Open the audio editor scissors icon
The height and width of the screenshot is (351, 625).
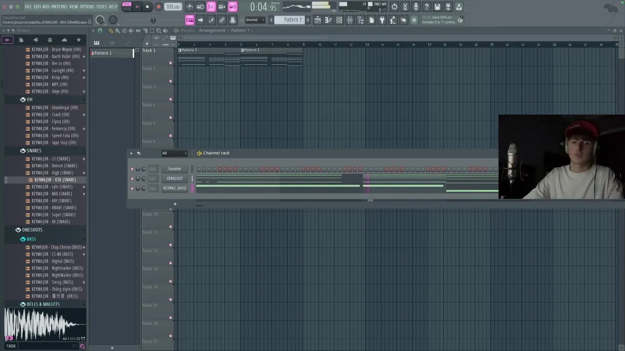click(405, 7)
